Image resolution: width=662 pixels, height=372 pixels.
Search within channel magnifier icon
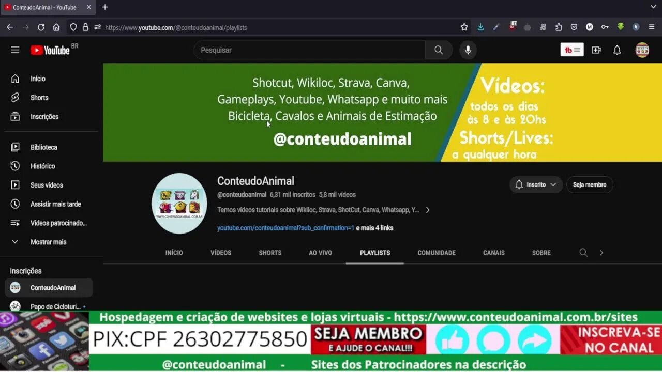[x=583, y=253]
